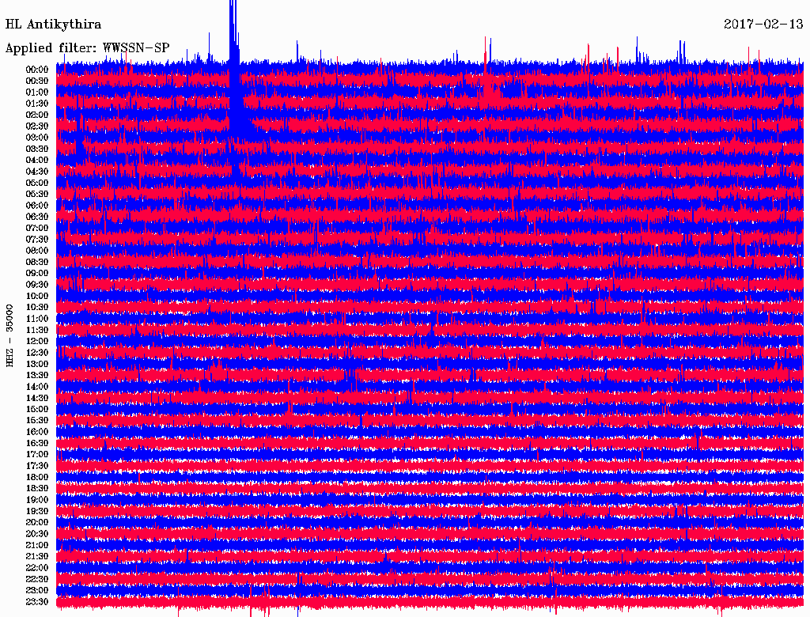Select the 07:30 time label
Viewport: 810px width, 617px height.
coord(37,239)
